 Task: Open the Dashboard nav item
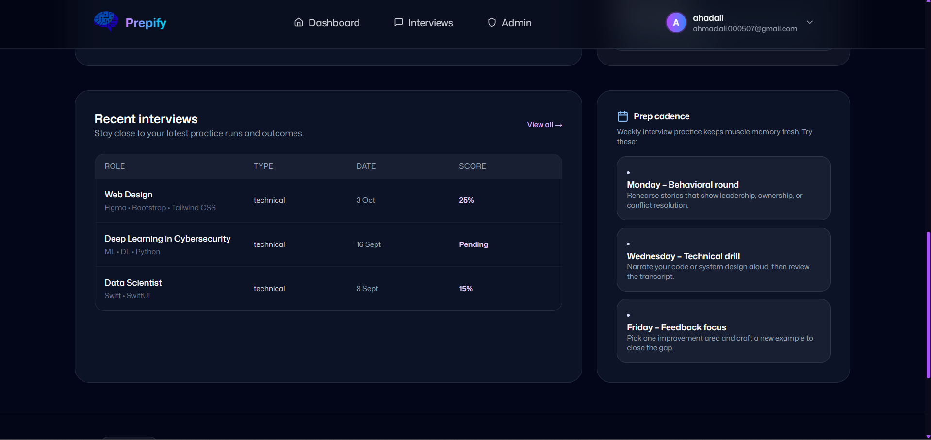[x=327, y=23]
